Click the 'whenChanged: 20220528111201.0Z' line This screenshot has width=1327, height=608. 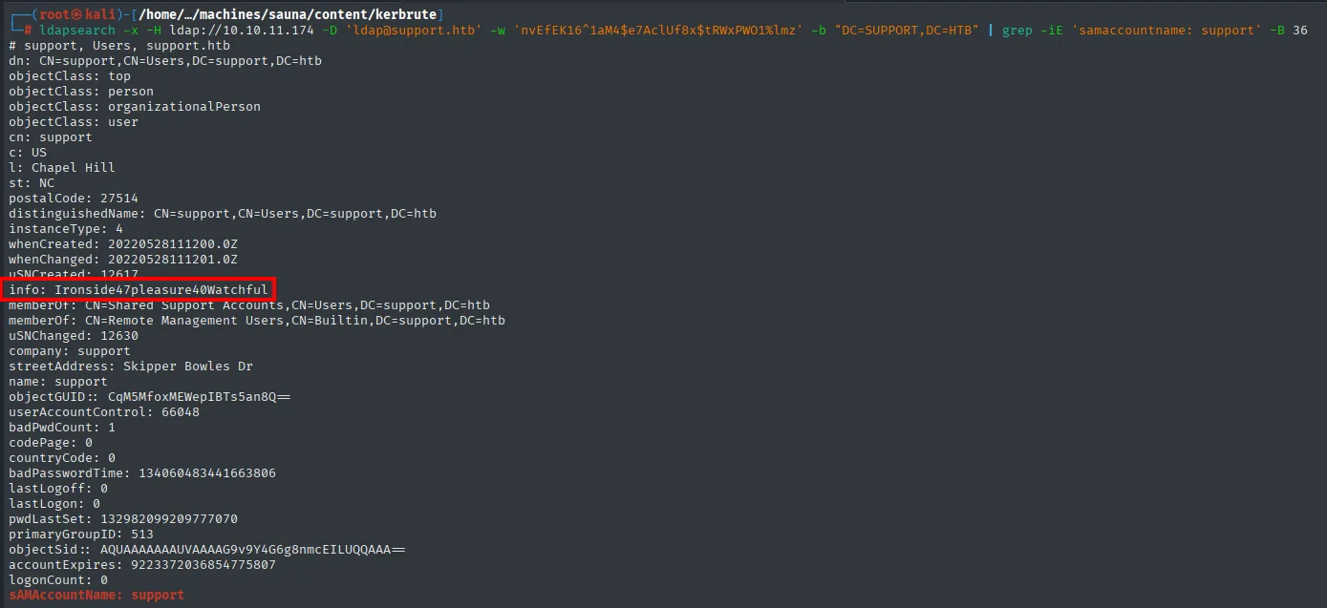tap(123, 260)
